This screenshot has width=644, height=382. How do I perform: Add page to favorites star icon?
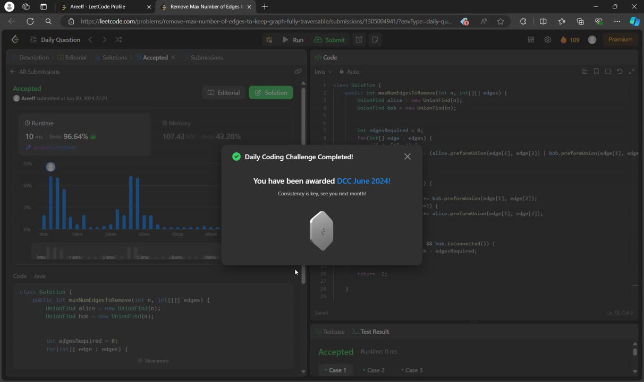tap(501, 21)
